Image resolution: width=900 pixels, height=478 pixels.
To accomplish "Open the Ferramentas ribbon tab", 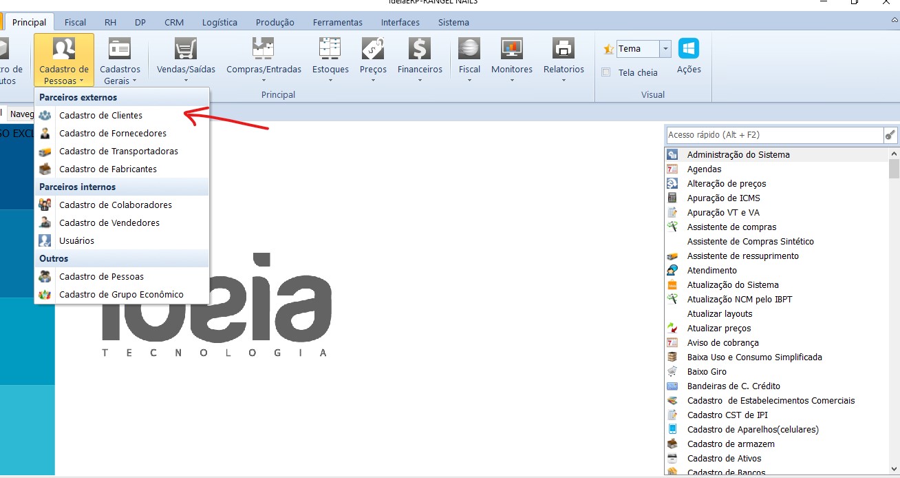I will point(337,22).
